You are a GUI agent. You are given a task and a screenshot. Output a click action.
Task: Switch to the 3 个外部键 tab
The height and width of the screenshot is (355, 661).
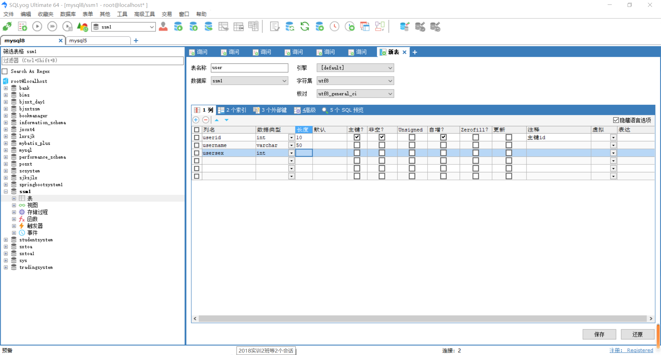tap(270, 110)
